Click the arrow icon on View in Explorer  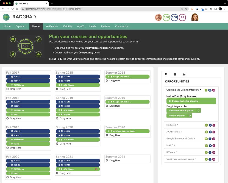pyautogui.click(x=190, y=116)
